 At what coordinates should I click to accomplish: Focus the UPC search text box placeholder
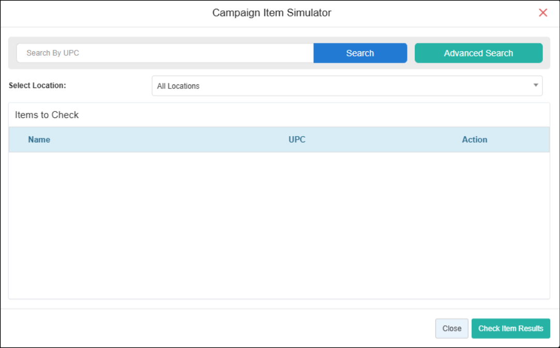pyautogui.click(x=53, y=53)
